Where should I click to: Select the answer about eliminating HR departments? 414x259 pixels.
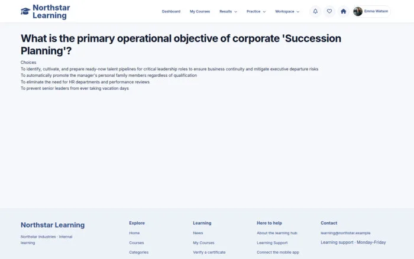point(85,82)
